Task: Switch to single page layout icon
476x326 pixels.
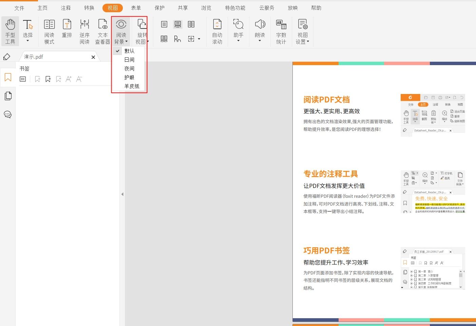Action: (x=164, y=24)
